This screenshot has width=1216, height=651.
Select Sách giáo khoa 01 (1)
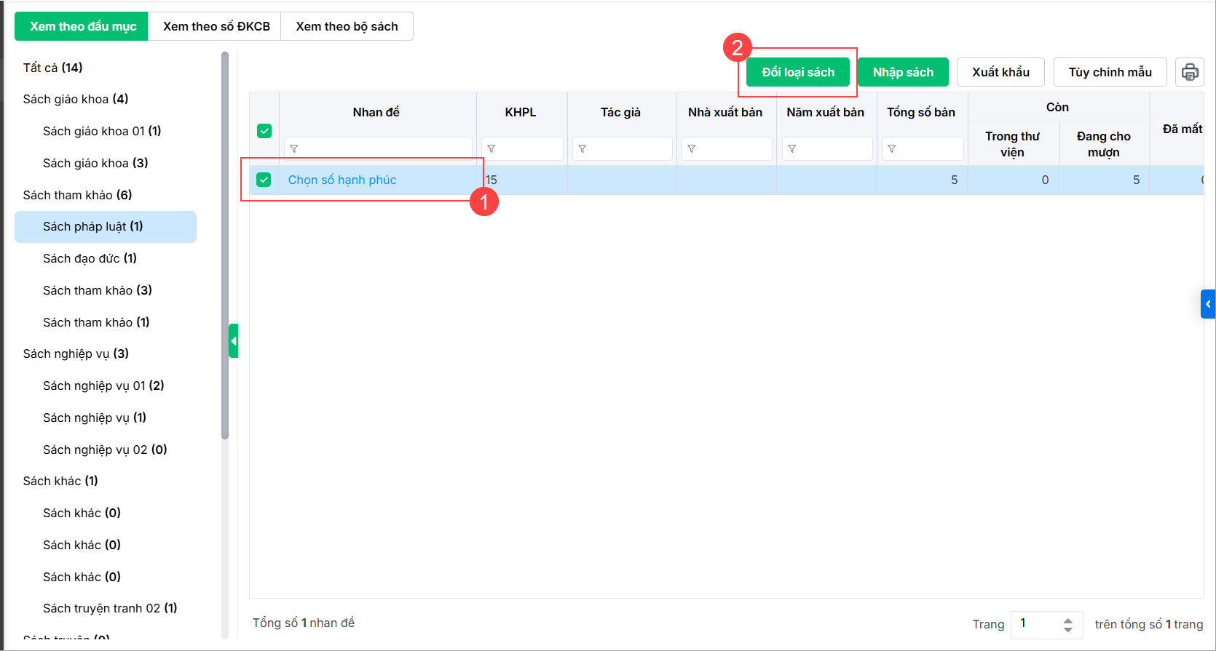point(102,131)
